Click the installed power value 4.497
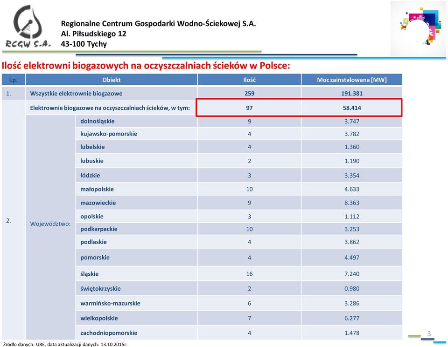448x347 pixels. pos(352,258)
